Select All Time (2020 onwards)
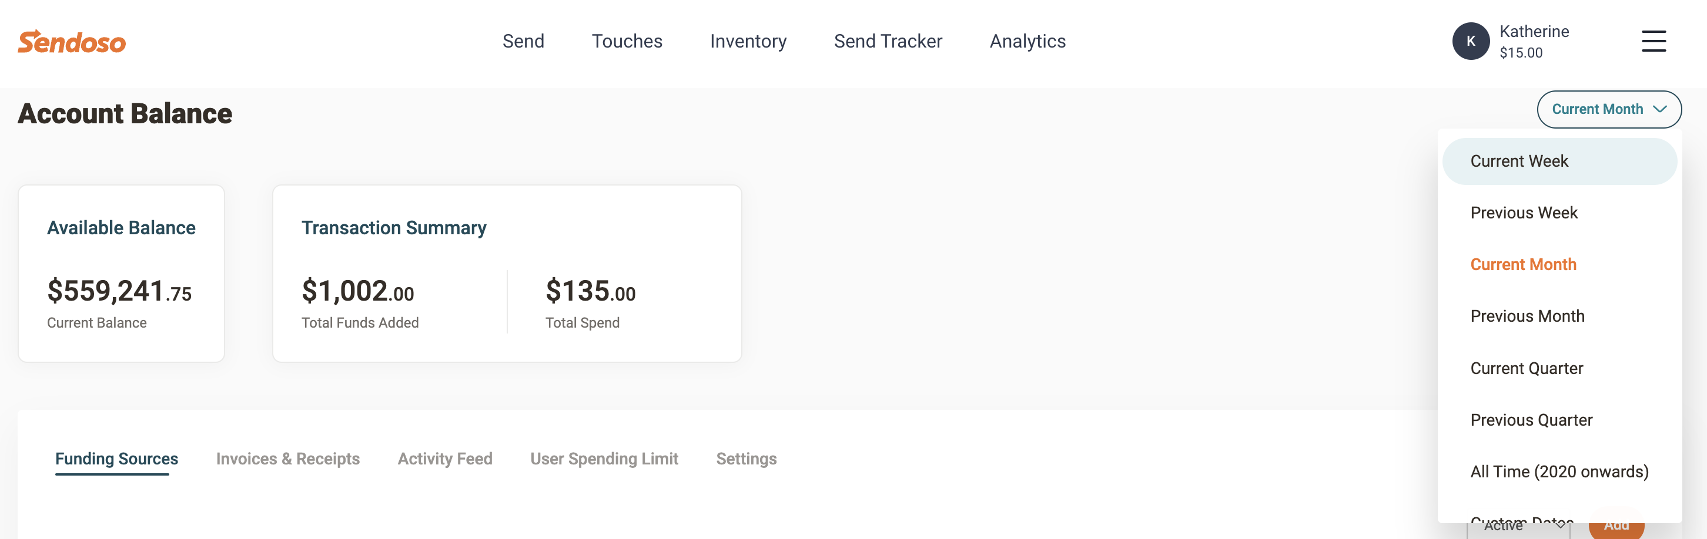Image resolution: width=1707 pixels, height=539 pixels. (x=1558, y=471)
